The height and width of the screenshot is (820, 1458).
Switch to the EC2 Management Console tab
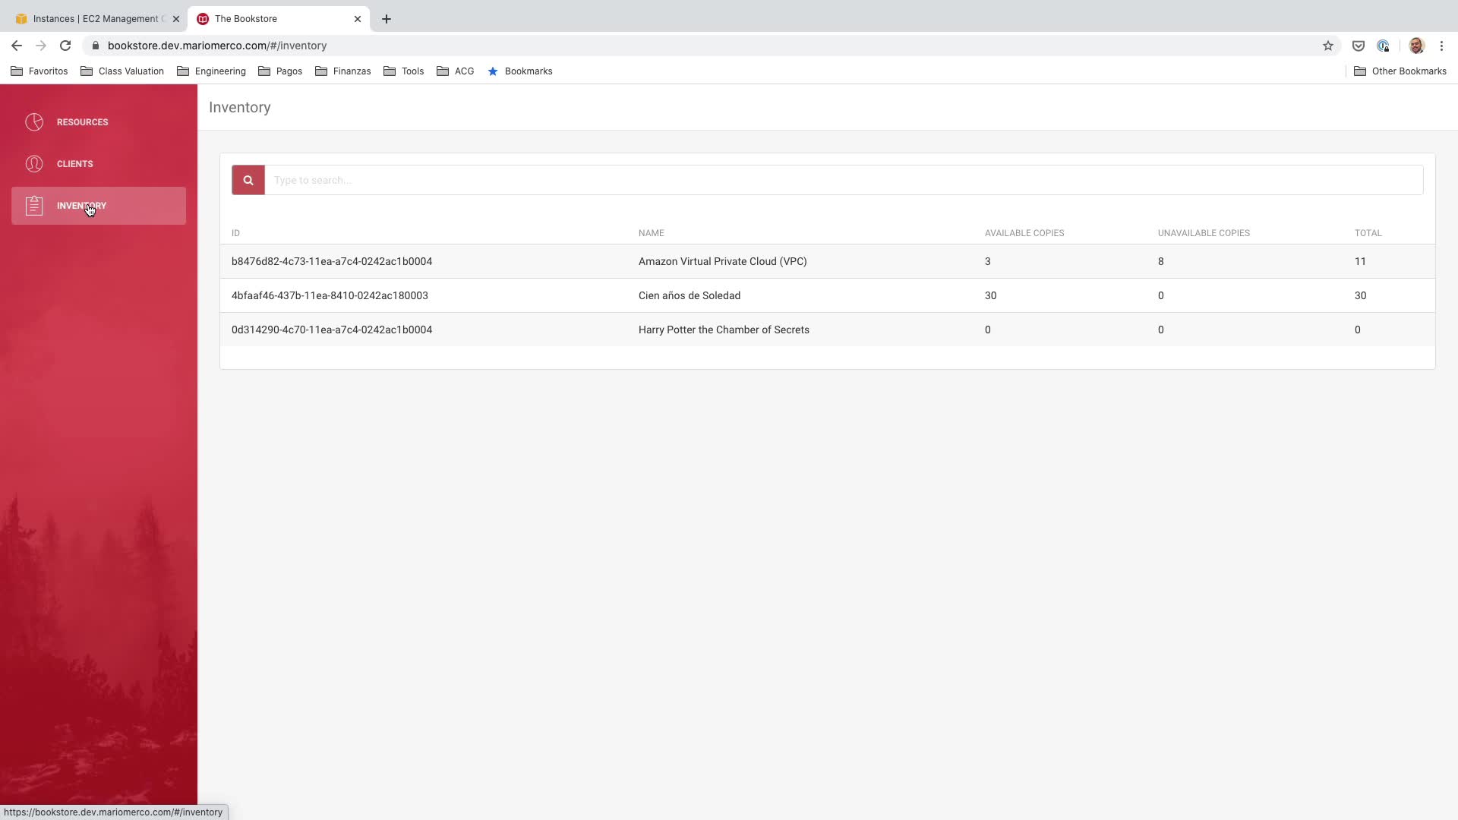(x=95, y=19)
